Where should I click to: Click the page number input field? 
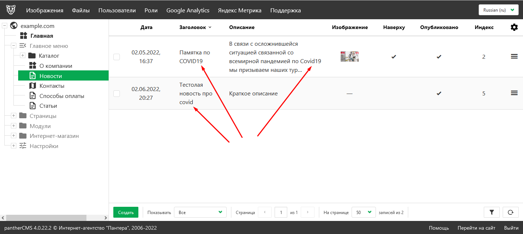tap(281, 212)
